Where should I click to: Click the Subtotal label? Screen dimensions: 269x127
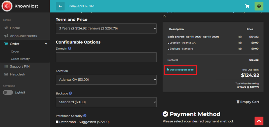pos(173,60)
